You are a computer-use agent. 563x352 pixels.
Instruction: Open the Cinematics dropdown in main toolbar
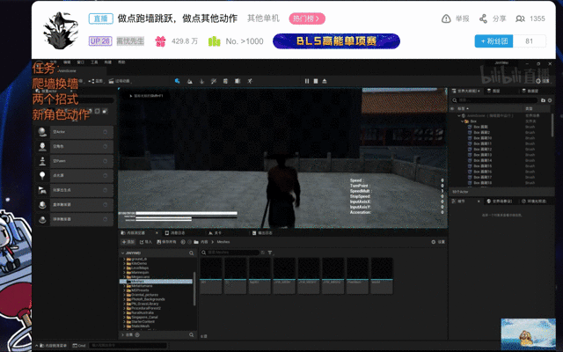click(120, 81)
